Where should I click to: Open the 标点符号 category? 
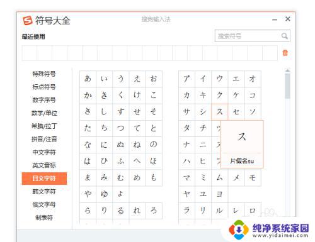click(44, 87)
